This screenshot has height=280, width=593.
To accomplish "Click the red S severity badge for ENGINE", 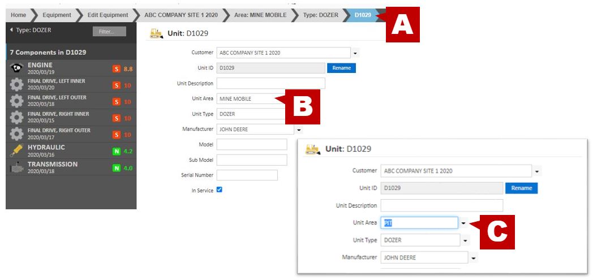I will click(116, 69).
